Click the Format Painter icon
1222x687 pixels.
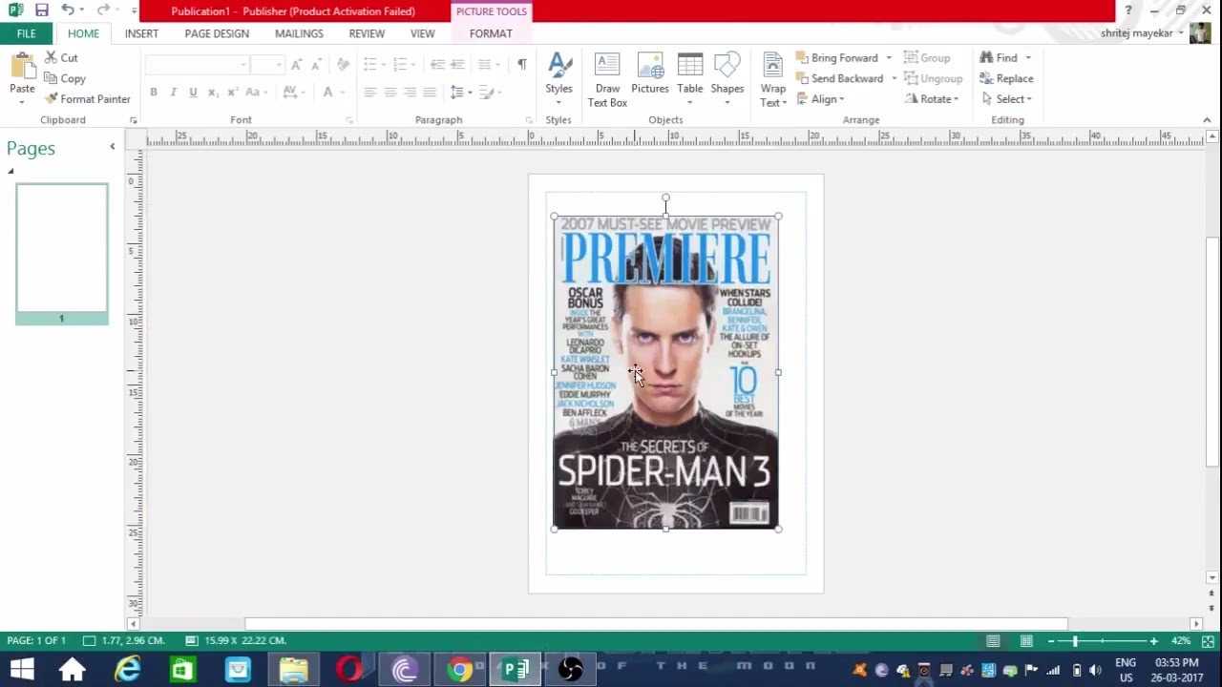point(53,99)
